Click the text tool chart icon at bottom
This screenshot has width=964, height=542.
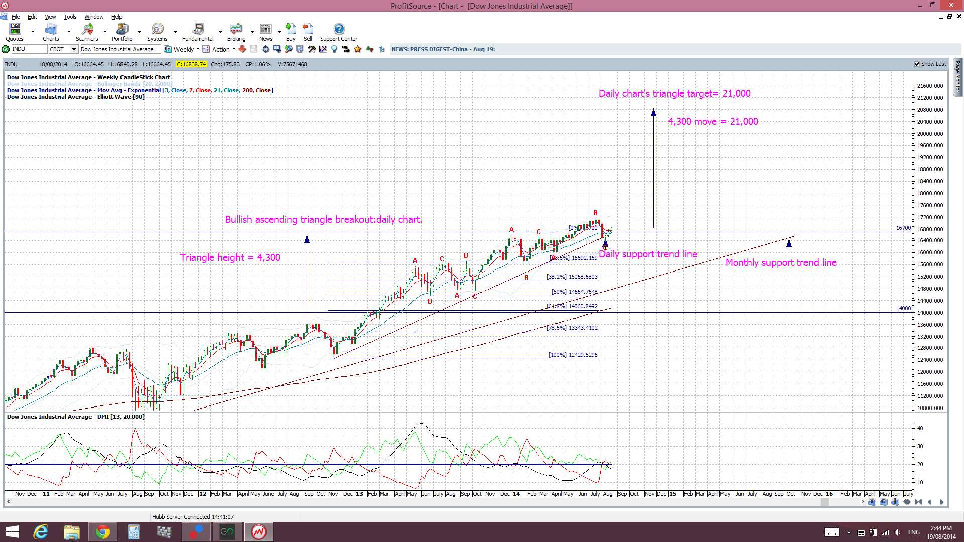pyautogui.click(x=872, y=502)
